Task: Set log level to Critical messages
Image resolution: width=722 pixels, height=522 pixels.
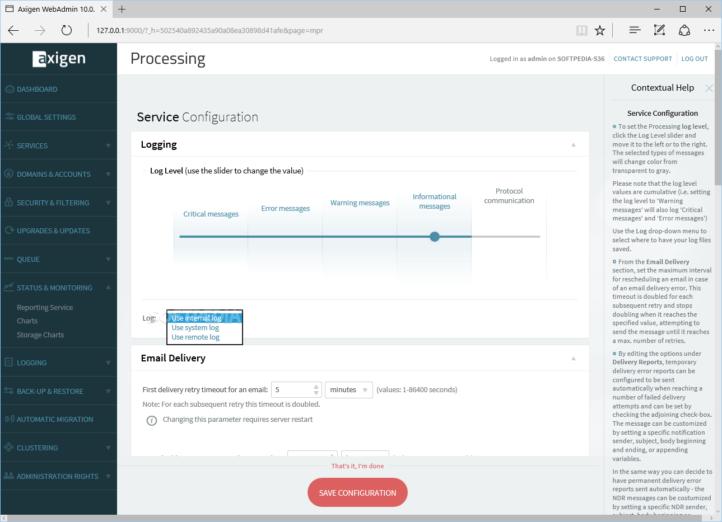Action: [x=211, y=214]
